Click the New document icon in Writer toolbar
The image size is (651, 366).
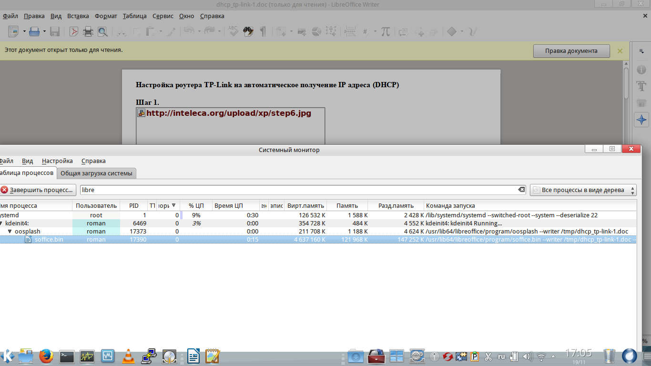13,31
